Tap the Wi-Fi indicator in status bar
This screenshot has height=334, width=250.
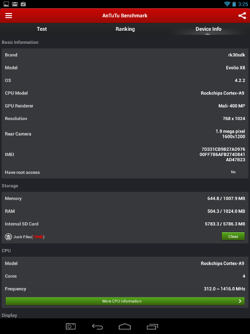coord(227,4)
